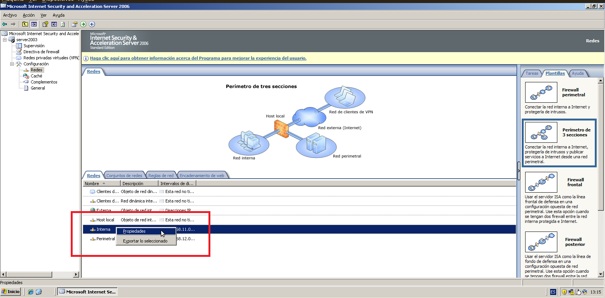Click the Refresh toolbar icon

[63, 24]
